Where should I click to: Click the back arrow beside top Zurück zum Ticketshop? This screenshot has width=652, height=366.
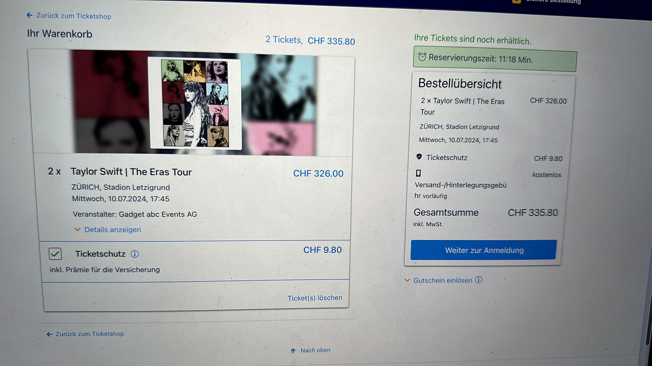point(30,15)
